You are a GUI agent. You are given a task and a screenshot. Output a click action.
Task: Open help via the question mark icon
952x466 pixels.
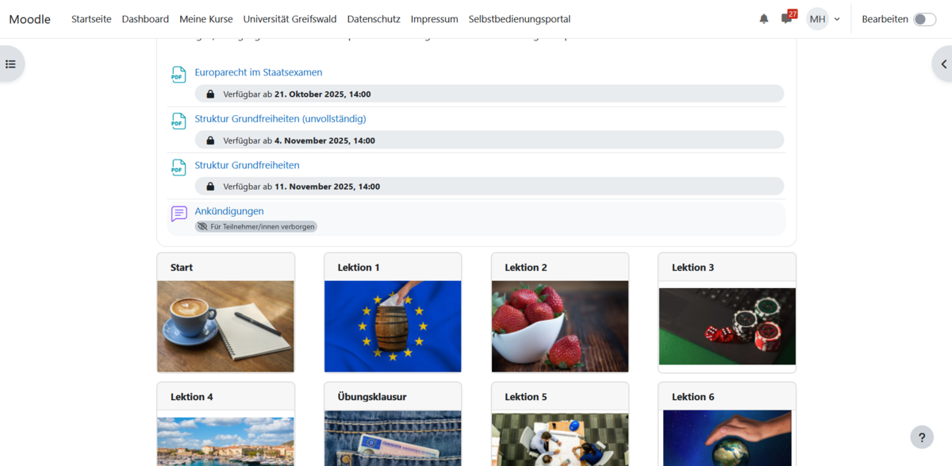[921, 437]
